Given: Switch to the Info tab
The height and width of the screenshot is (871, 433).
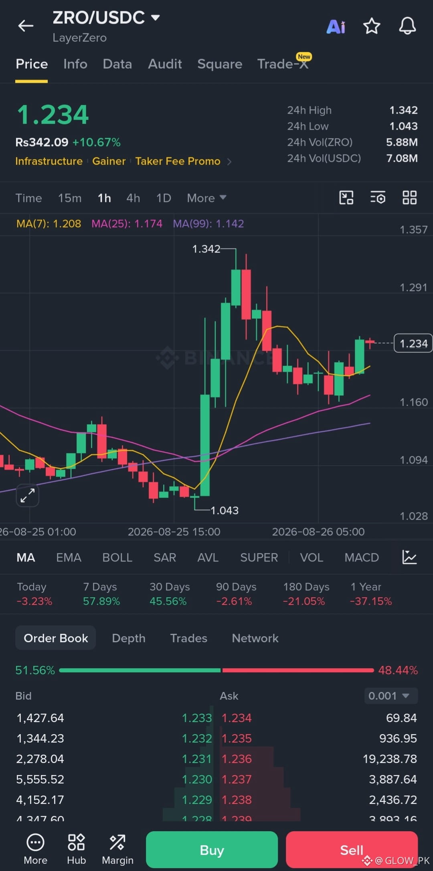Looking at the screenshot, I should tap(75, 64).
